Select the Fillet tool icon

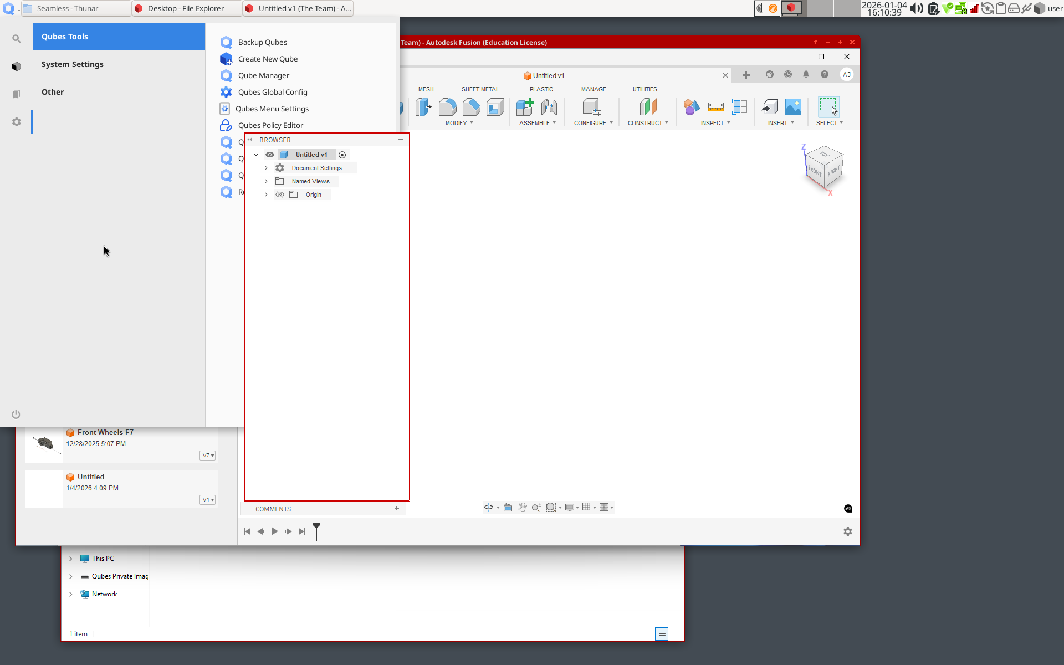pos(447,106)
